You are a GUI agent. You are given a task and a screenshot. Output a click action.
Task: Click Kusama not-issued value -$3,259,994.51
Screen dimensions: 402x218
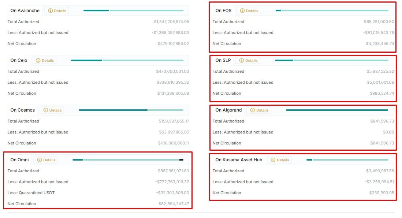(x=379, y=182)
